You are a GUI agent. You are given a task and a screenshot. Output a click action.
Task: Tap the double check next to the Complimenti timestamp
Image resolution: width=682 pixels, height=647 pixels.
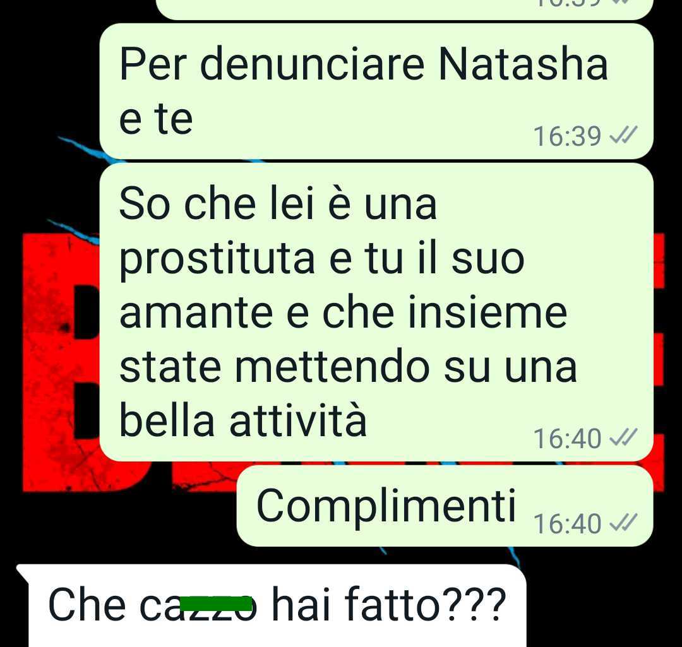coord(624,522)
